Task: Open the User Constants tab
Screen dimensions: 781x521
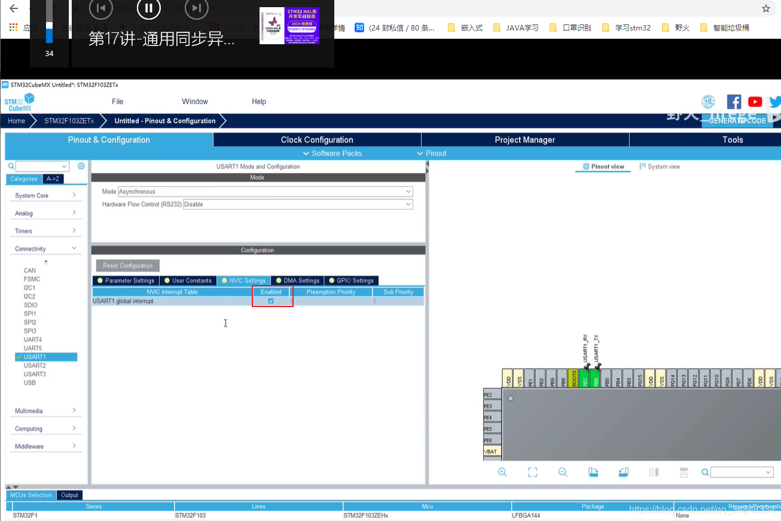Action: (188, 280)
